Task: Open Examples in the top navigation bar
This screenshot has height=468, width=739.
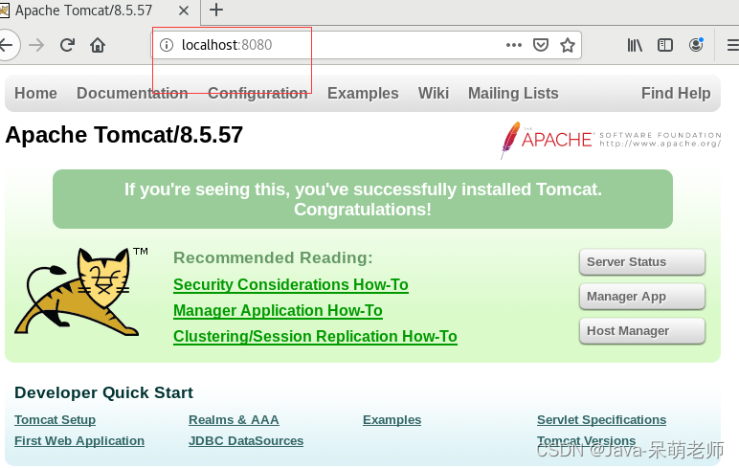Action: (x=363, y=94)
